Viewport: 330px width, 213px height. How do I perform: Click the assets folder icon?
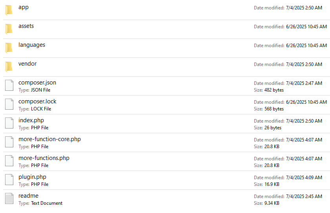click(x=9, y=29)
